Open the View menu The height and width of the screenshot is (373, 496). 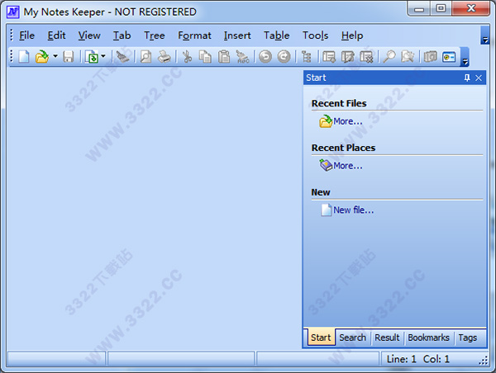[89, 35]
